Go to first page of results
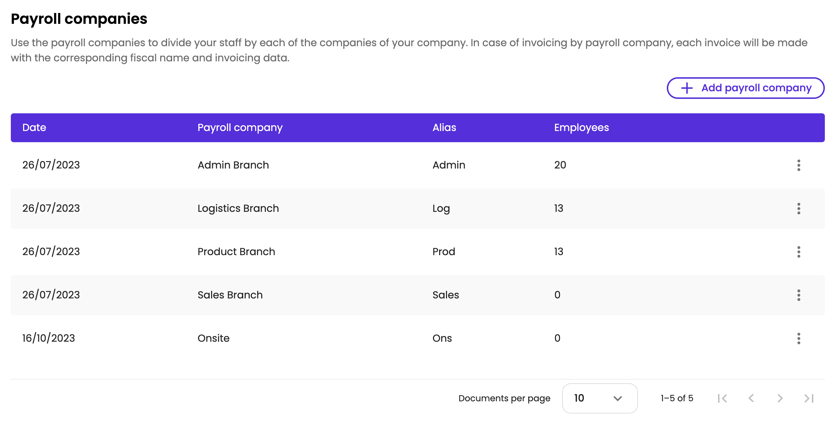 point(722,398)
